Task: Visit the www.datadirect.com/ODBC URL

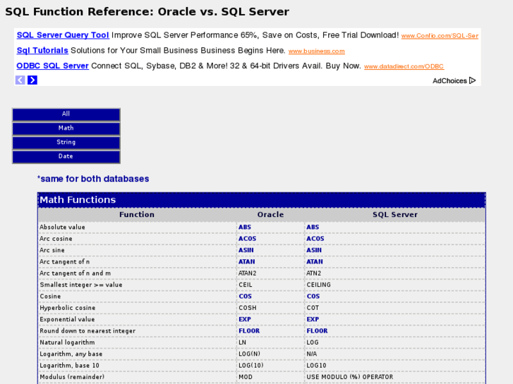Action: point(404,66)
